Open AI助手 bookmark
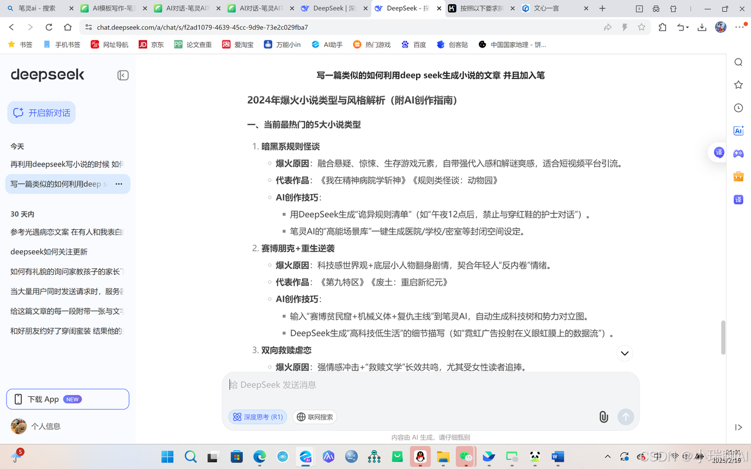Image resolution: width=751 pixels, height=469 pixels. point(327,45)
